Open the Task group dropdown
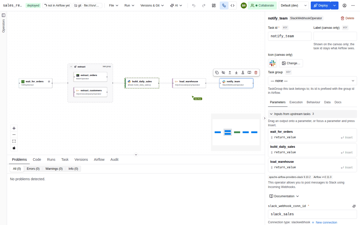The image size is (360, 225). tap(312, 81)
